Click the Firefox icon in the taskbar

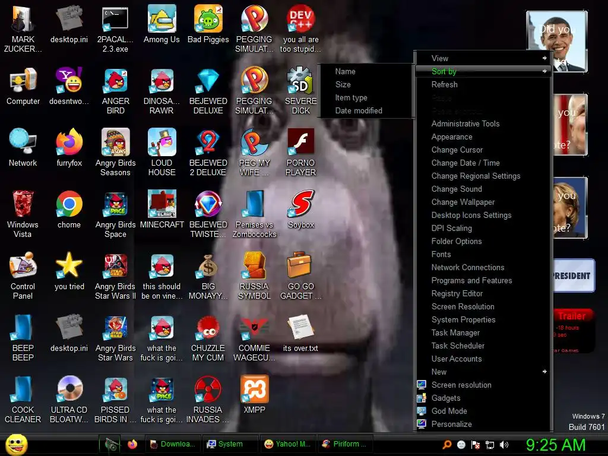(x=132, y=444)
